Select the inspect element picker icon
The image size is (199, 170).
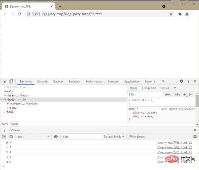coord(4,81)
